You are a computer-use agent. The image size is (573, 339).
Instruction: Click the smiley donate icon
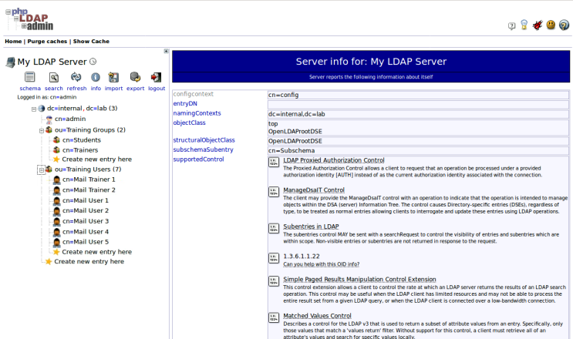coord(551,25)
